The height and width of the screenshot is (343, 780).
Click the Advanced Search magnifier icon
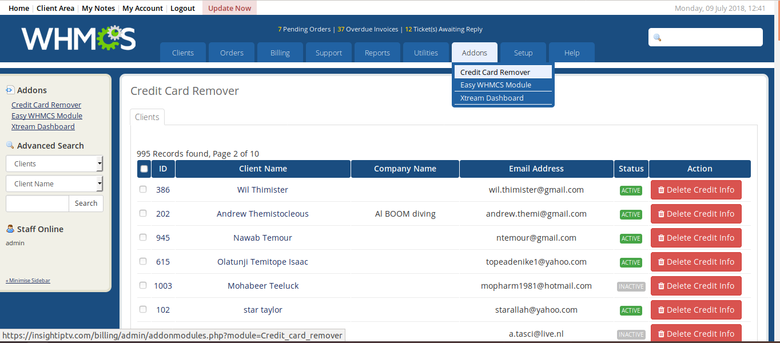(10, 145)
